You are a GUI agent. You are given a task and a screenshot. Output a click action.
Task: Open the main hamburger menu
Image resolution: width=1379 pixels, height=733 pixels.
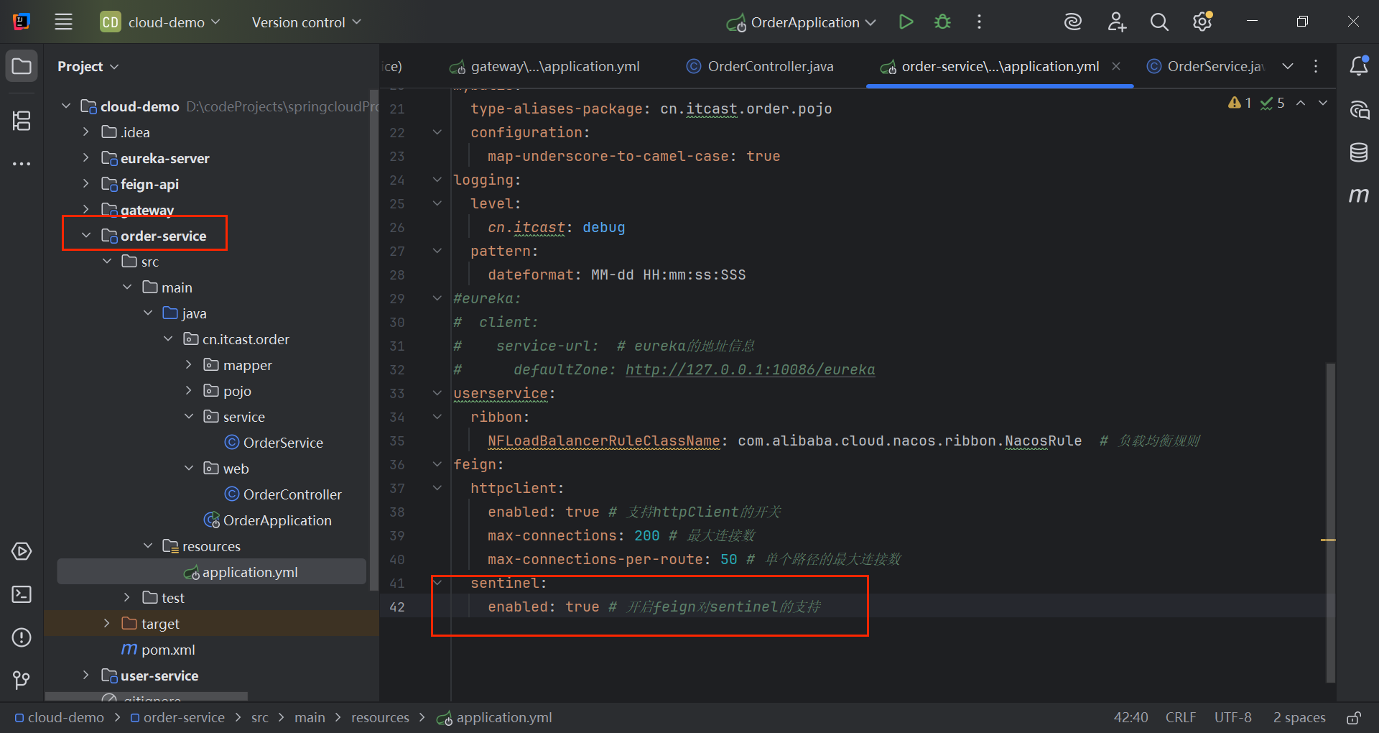tap(63, 22)
